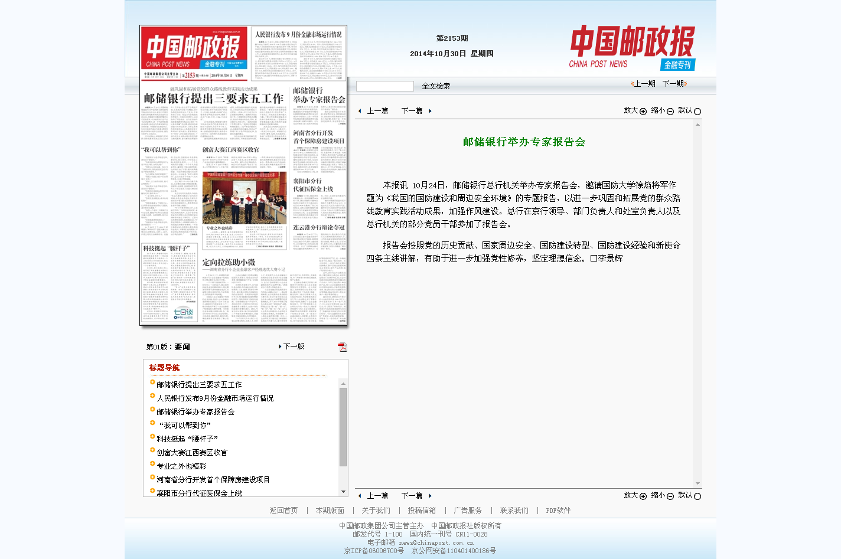Open the 本期版面 section

330,510
